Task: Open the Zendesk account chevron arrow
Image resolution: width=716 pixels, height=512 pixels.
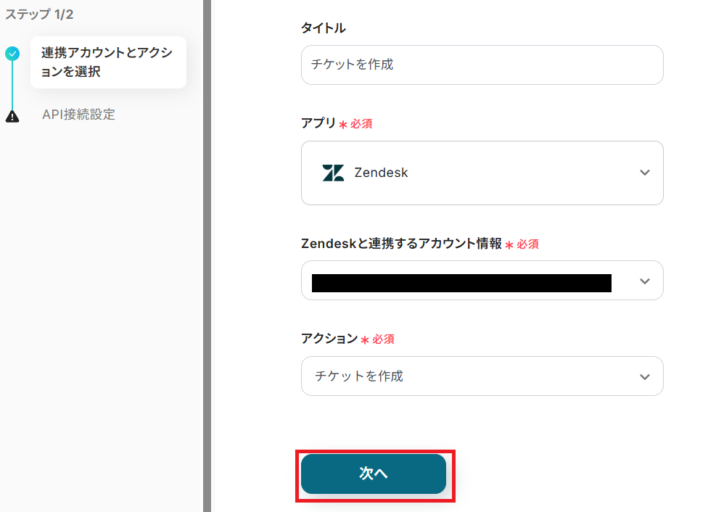Action: click(x=644, y=281)
